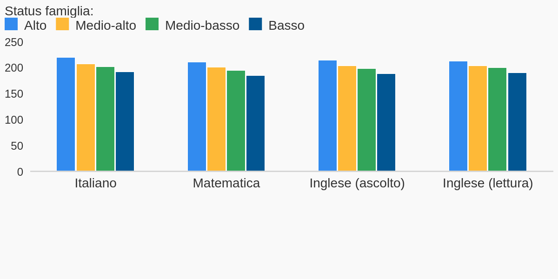This screenshot has width=558, height=279.
Task: Select the Alto bar for Inglese (ascolto)
Action: 327,116
